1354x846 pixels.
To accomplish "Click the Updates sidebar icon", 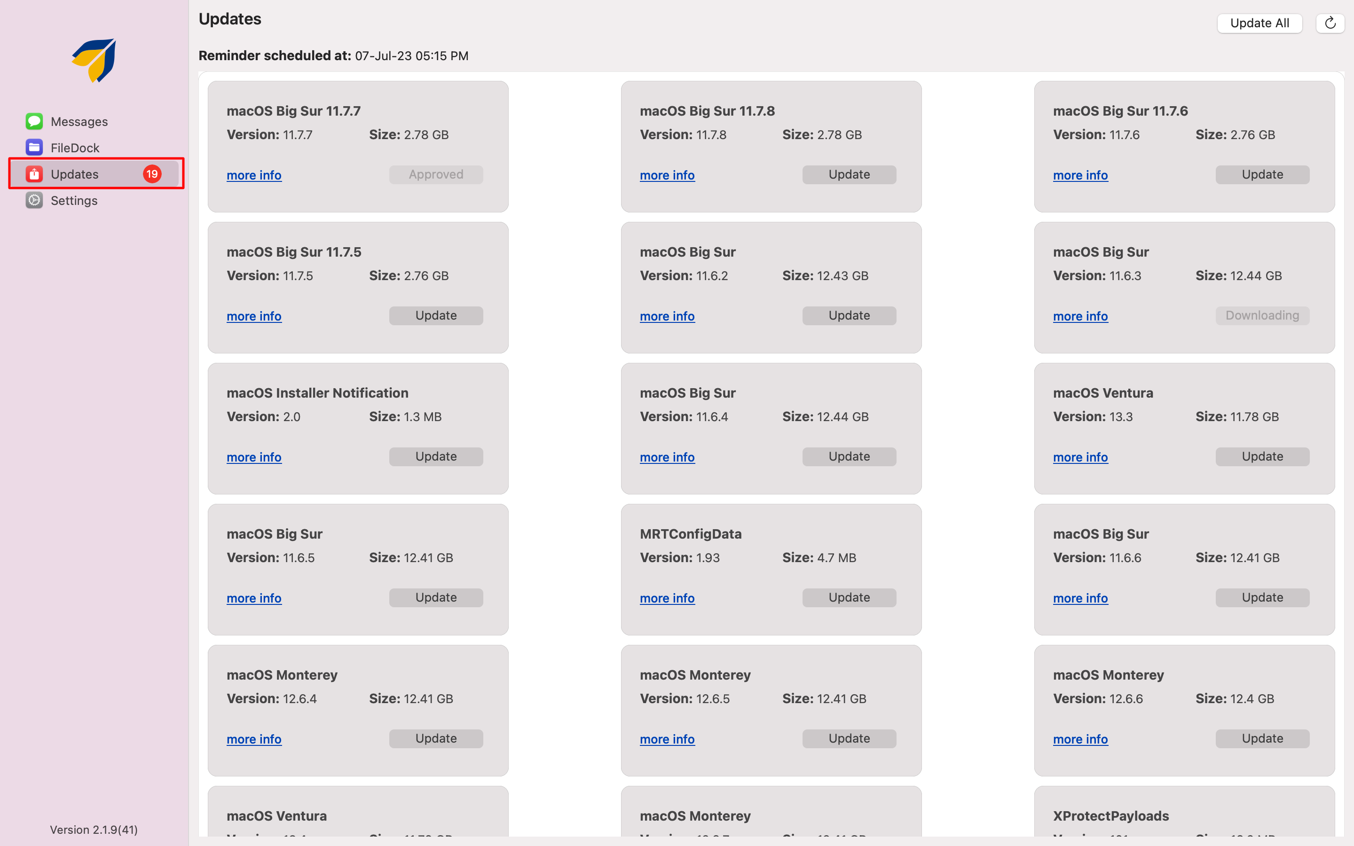I will tap(34, 174).
